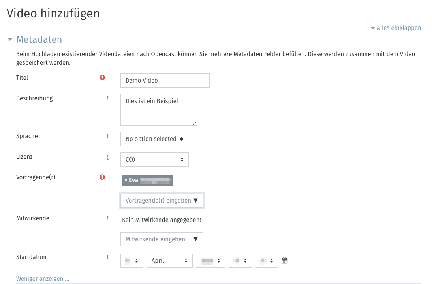The width and height of the screenshot is (432, 284).
Task: Focus the Vortragende(r) eingeben field
Action: pos(157,201)
